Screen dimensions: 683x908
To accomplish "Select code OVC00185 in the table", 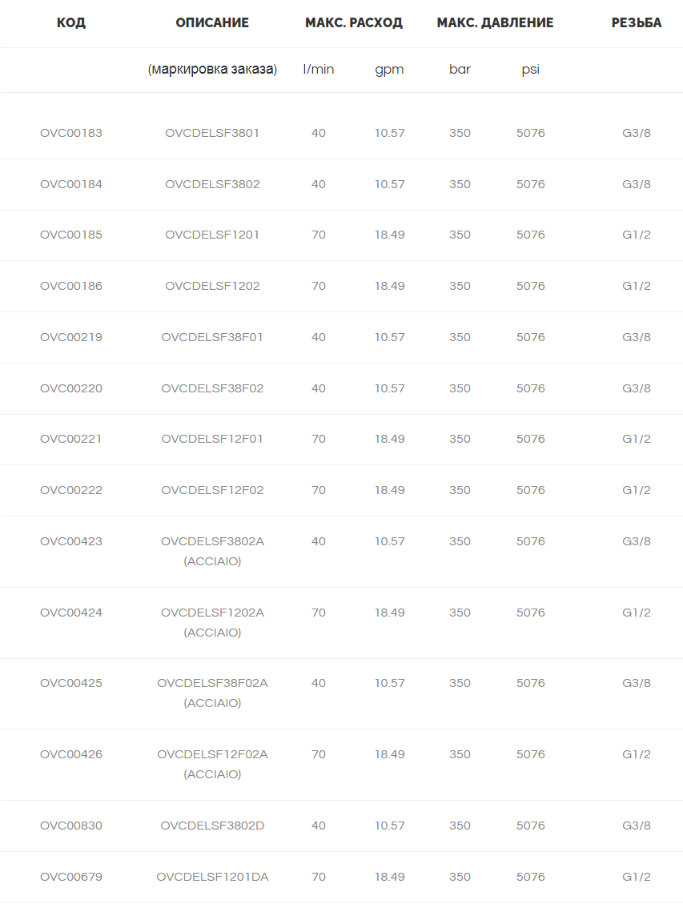I will (x=70, y=235).
